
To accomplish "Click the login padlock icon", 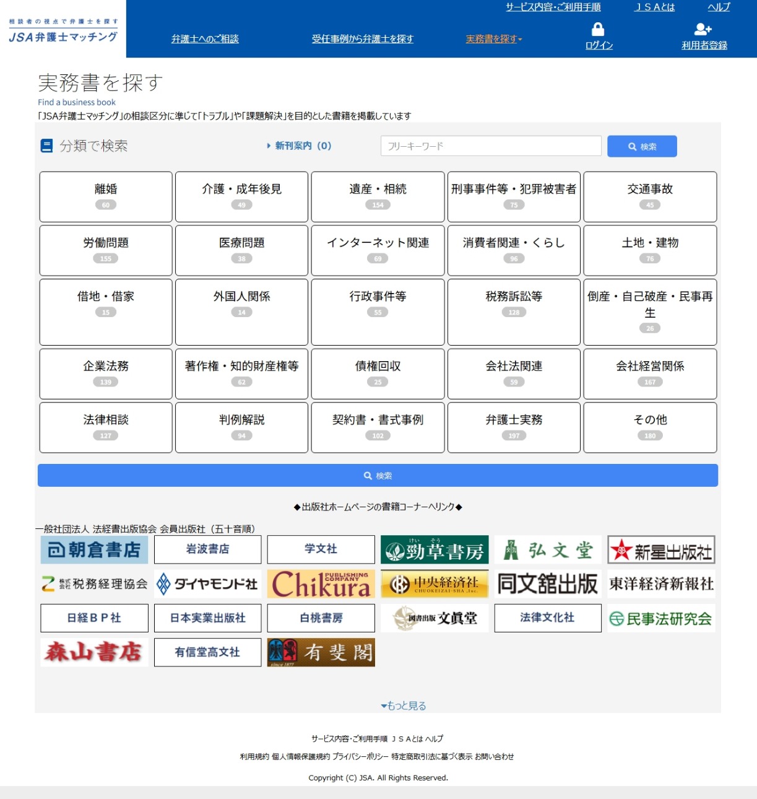I will pyautogui.click(x=598, y=30).
